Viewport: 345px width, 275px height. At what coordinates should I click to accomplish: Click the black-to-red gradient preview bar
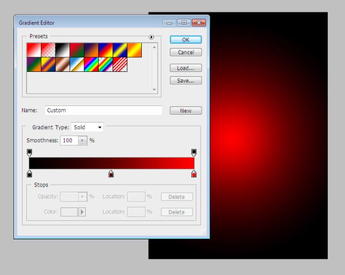[112, 163]
